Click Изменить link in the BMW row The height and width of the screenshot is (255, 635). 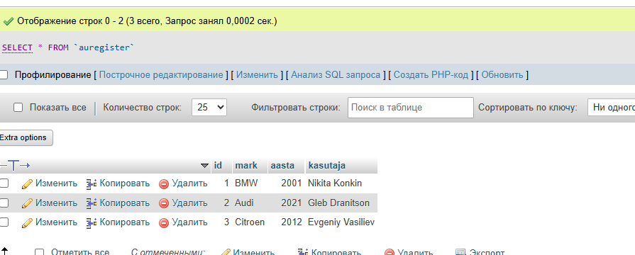pyautogui.click(x=56, y=183)
